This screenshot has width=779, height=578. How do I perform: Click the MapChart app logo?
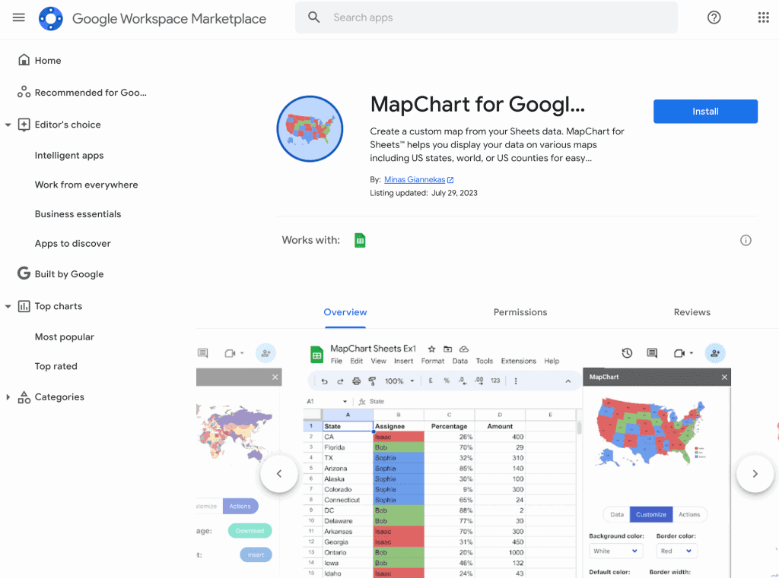pyautogui.click(x=310, y=128)
